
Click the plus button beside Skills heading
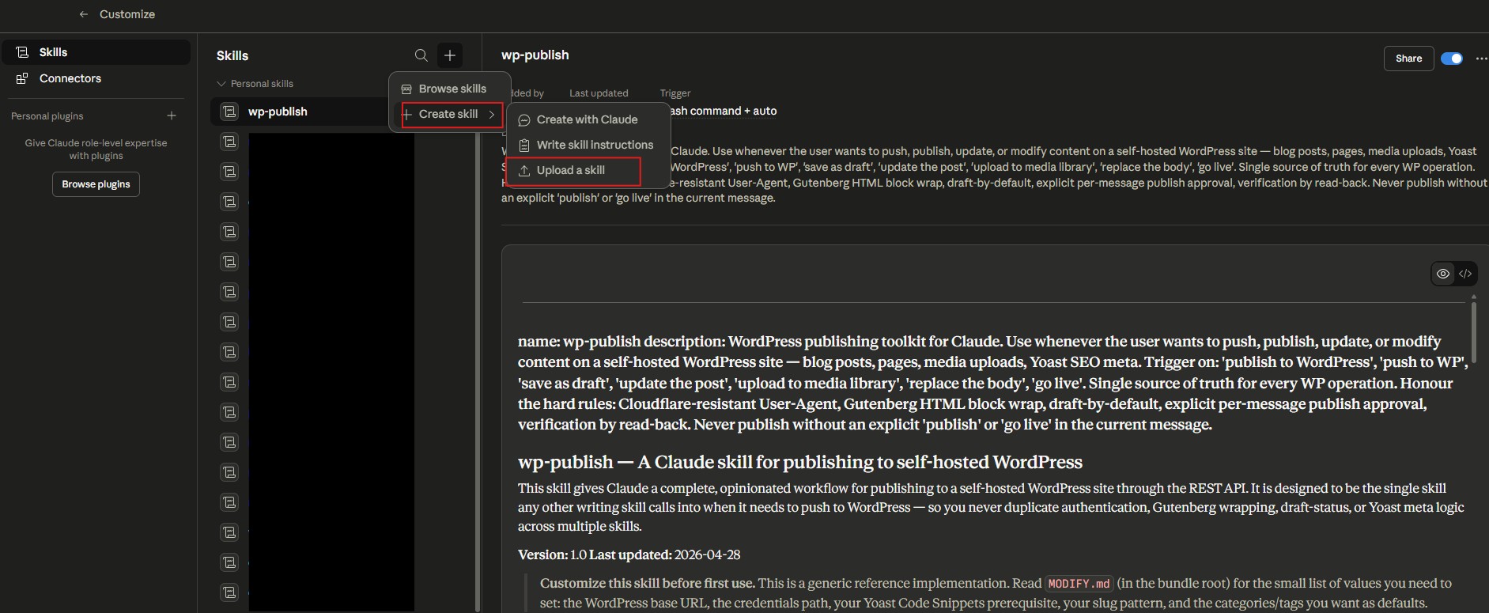[450, 55]
